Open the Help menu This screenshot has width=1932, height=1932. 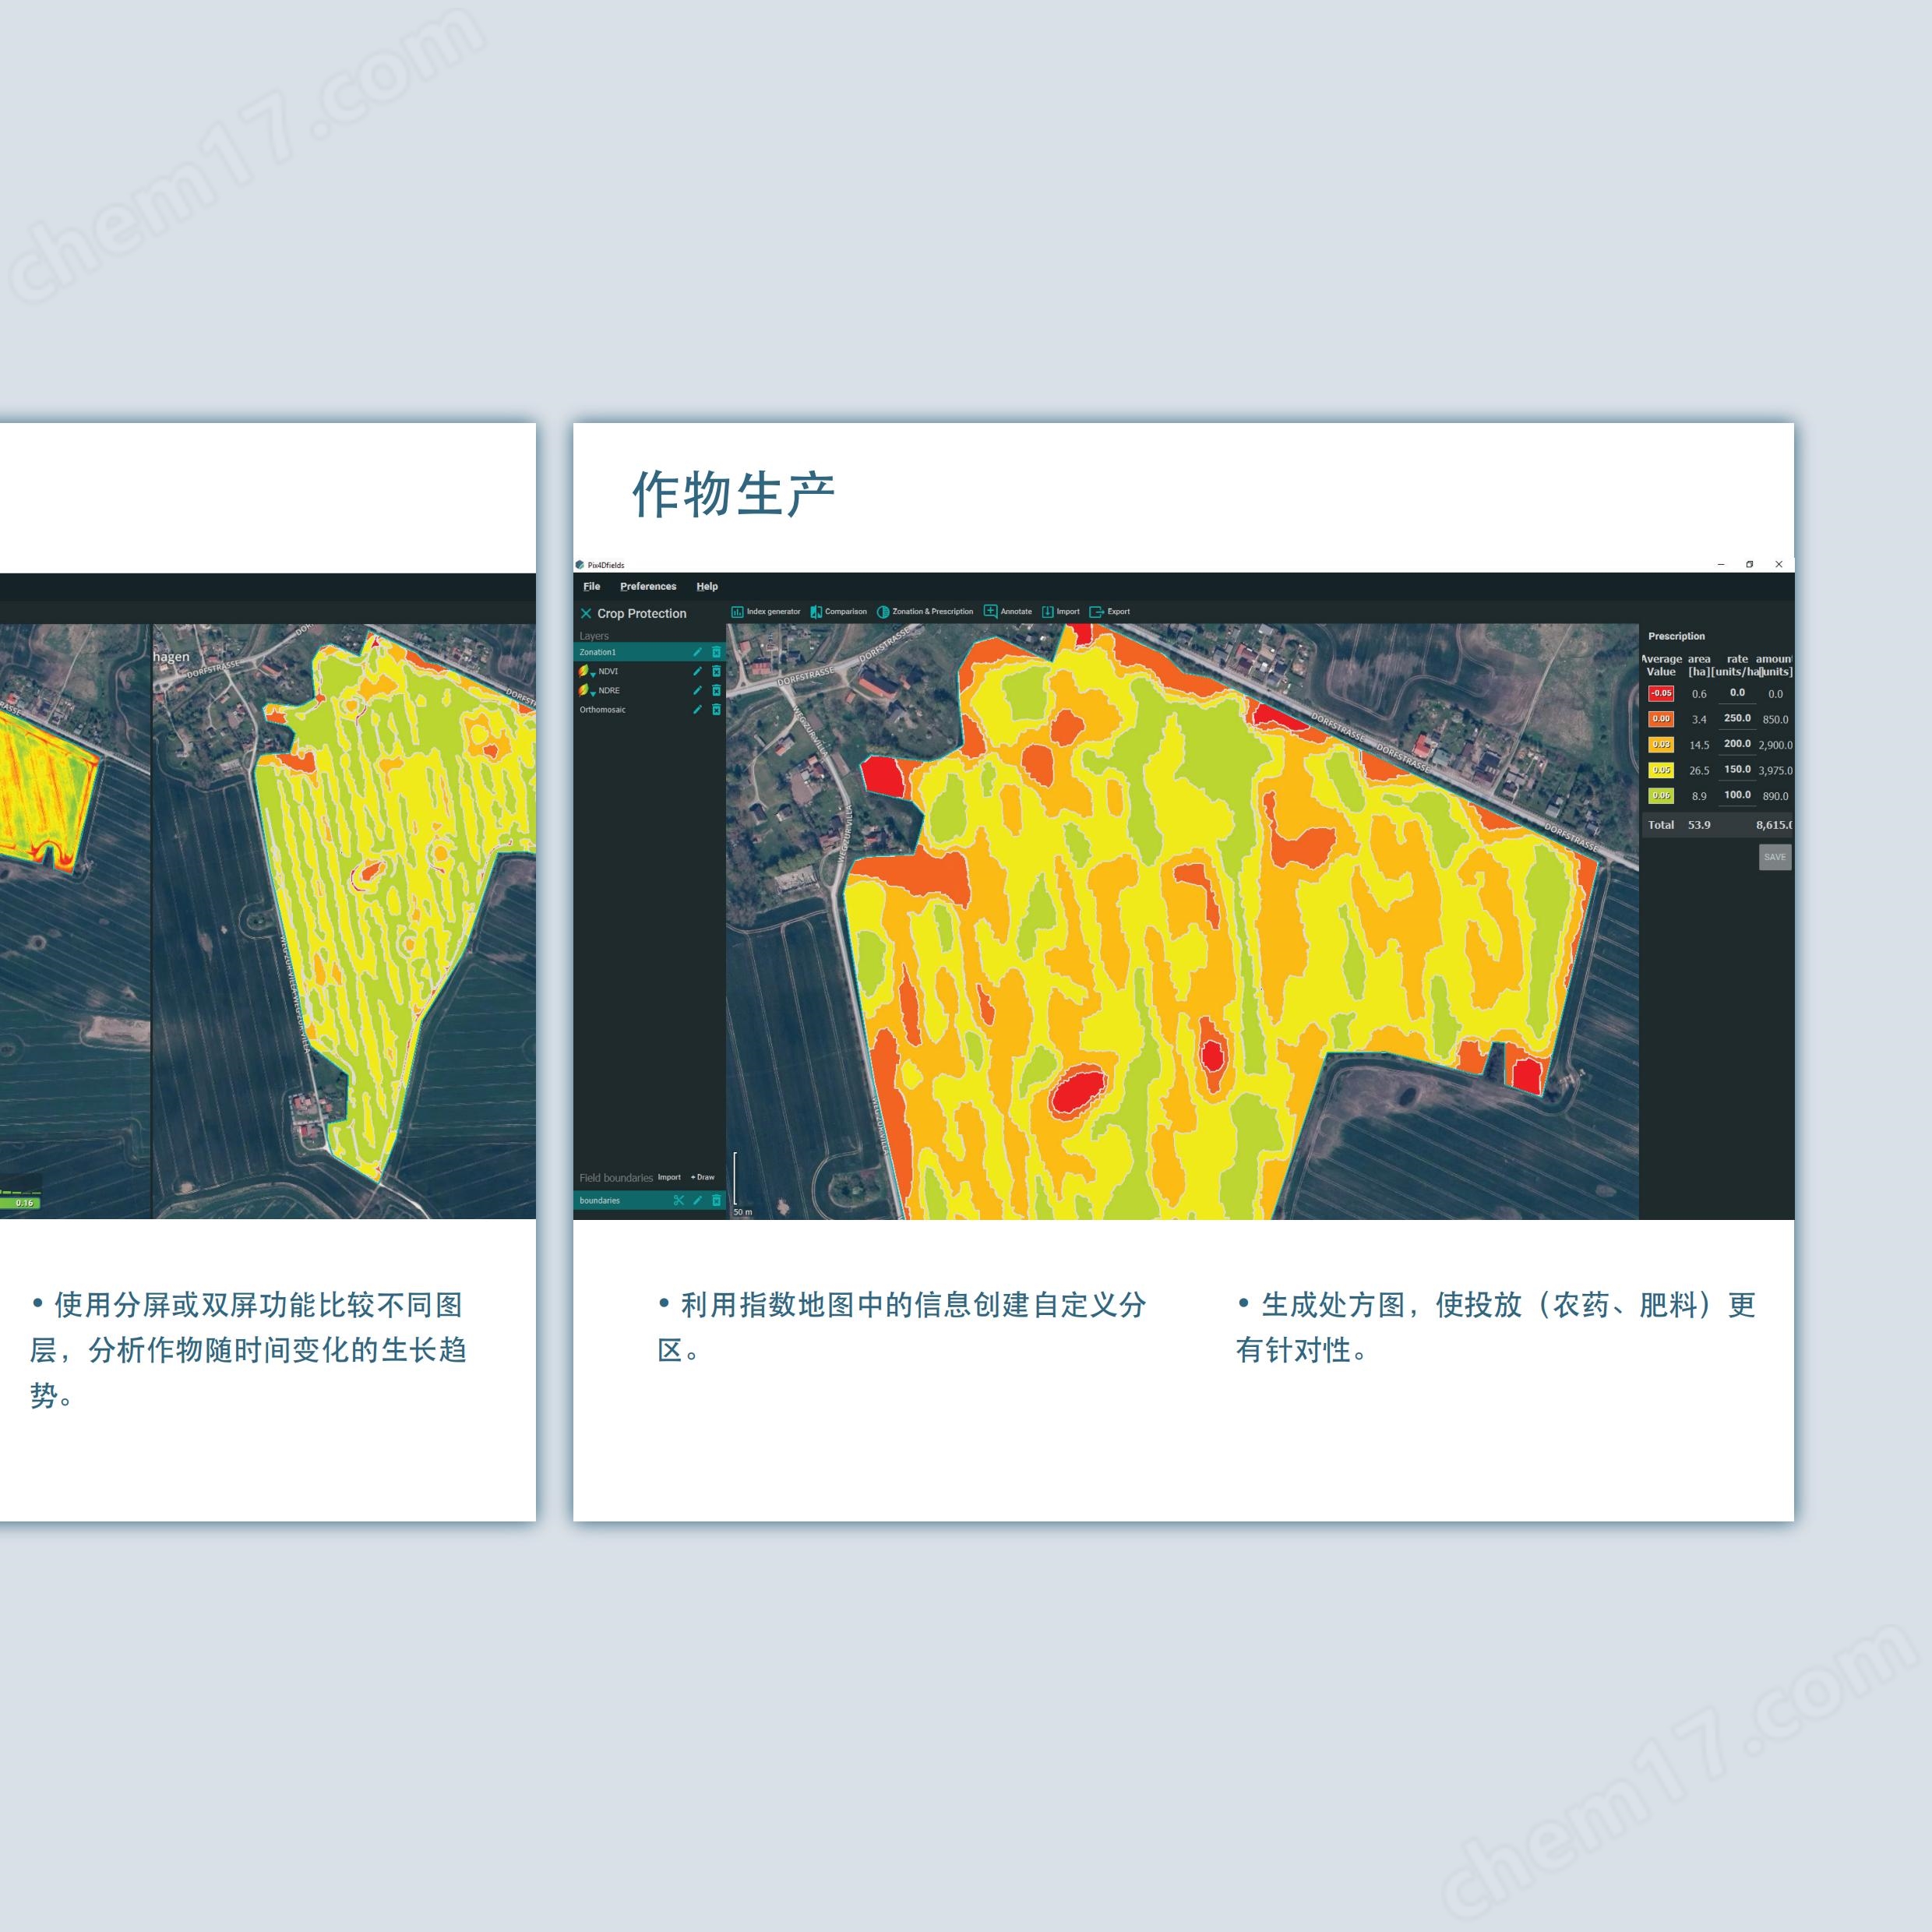(x=707, y=586)
